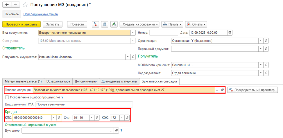Expand Первичный документ dropdown arrow

point(261,49)
